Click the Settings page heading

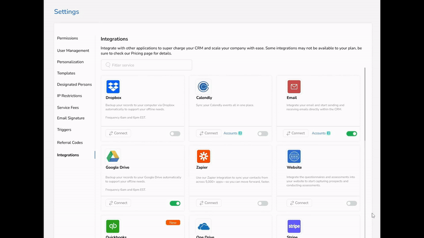click(x=67, y=12)
